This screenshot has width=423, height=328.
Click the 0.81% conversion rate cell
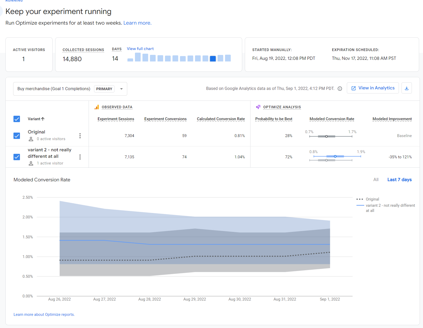[x=240, y=136]
